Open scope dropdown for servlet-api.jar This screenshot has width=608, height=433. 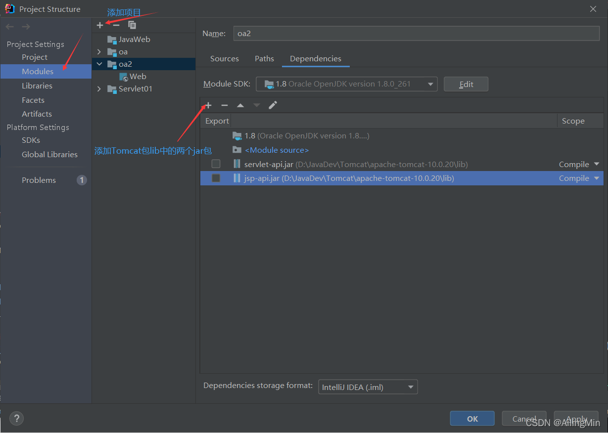(596, 164)
